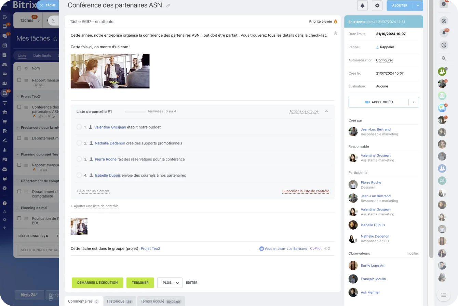Collapse Liste de contrôle #1 with chevron
Screen dimensions: 458x306
coord(326,111)
